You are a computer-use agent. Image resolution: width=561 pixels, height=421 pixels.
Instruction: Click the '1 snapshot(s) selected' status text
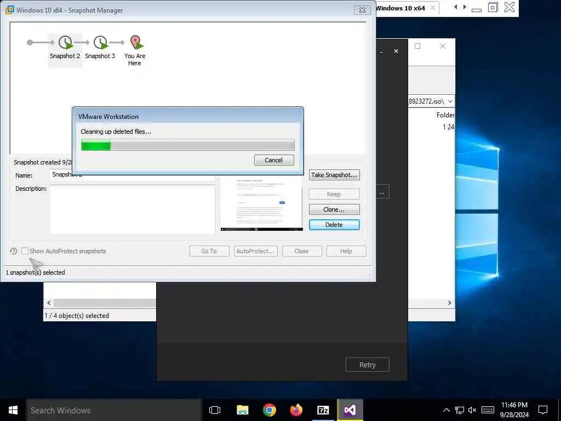pos(36,272)
